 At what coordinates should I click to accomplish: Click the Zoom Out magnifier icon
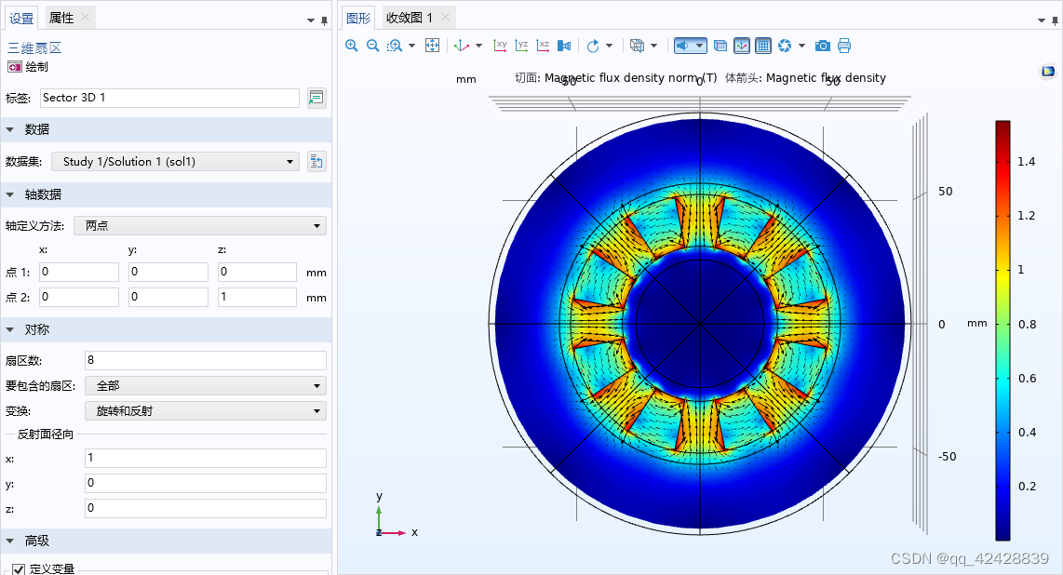click(372, 46)
